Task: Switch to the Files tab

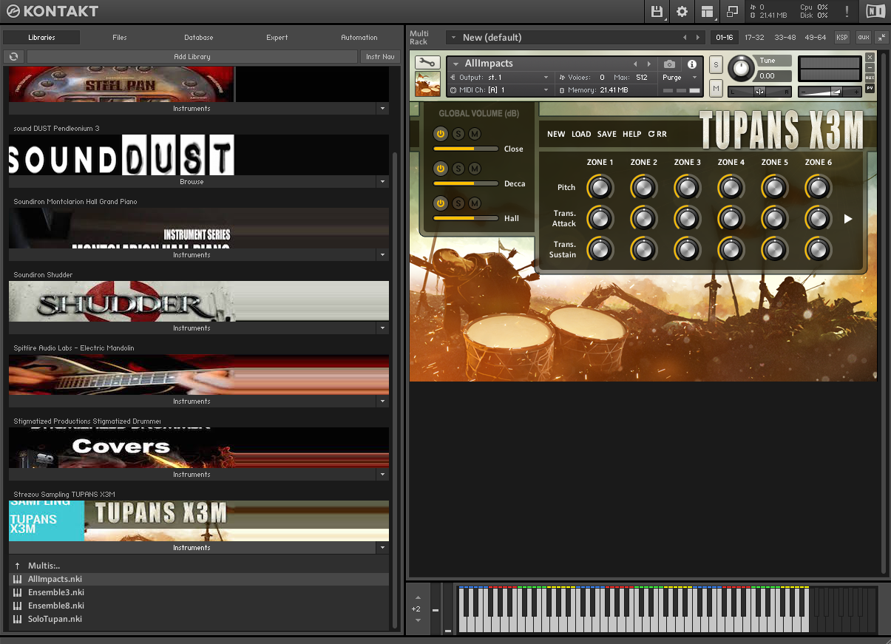Action: click(x=120, y=38)
